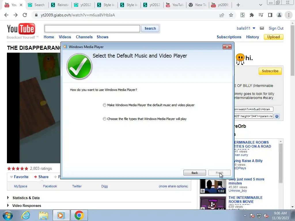This screenshot has width=295, height=221.
Task: Click the browser Back arrow
Action: (x=6, y=15)
